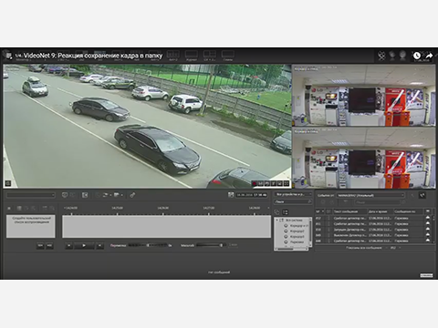Screen dimensions: 438x328
Task: Click the play button below the timeline
Action: pyautogui.click(x=84, y=245)
